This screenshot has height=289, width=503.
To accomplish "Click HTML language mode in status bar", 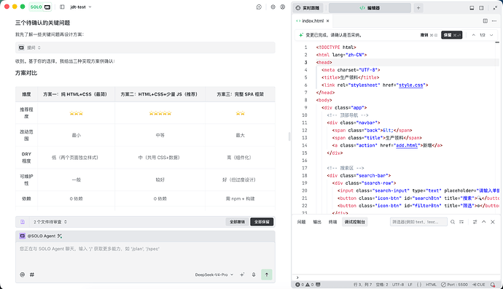I will pyautogui.click(x=431, y=285).
